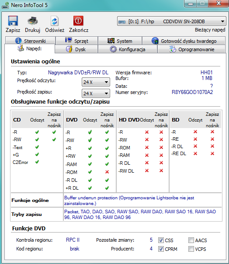Click the HD DVD -RW DL write red X

click(x=161, y=171)
